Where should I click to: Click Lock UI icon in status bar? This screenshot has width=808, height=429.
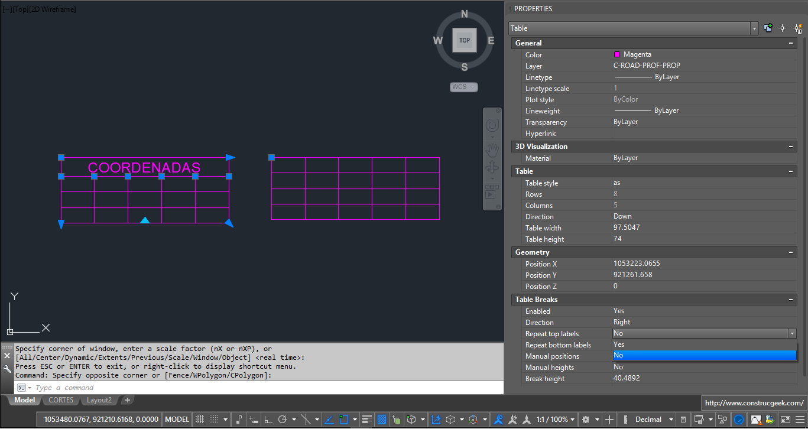coord(699,420)
